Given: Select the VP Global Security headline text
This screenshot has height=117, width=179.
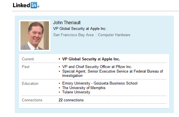Looking at the screenshot, I should [x=80, y=29].
